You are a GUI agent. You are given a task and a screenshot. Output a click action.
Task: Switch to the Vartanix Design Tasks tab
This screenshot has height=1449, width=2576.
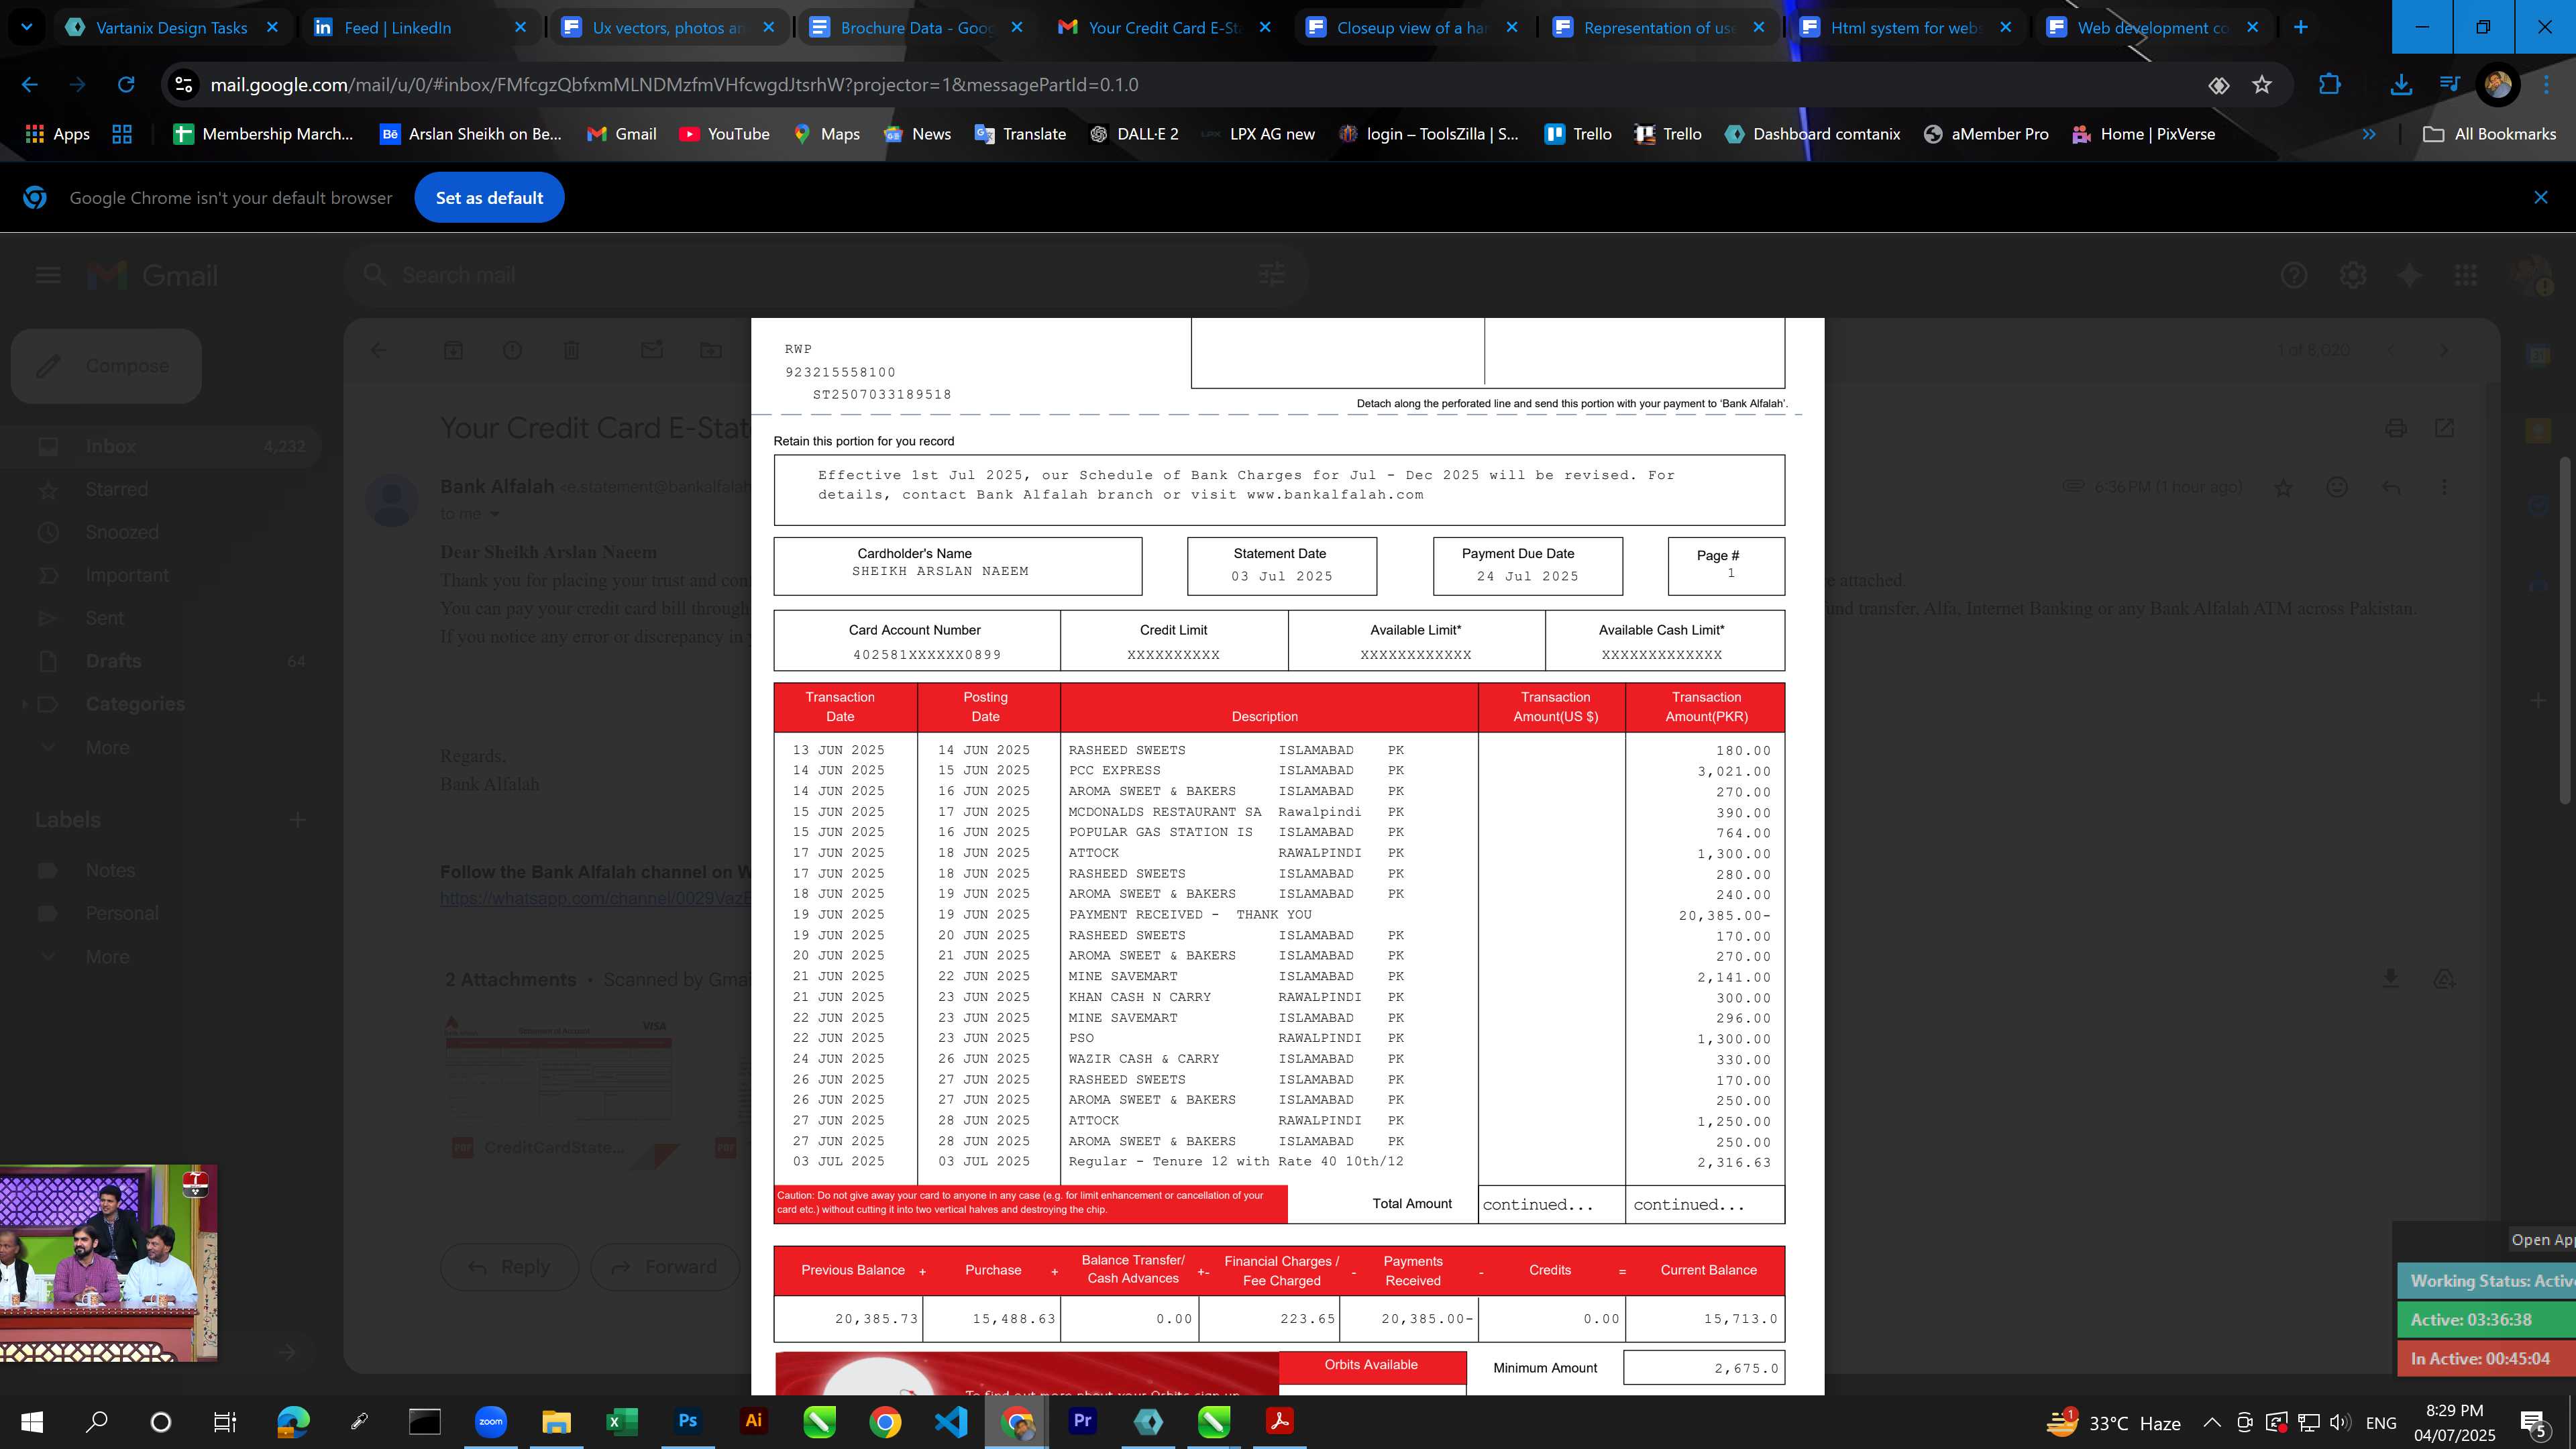pos(172,27)
